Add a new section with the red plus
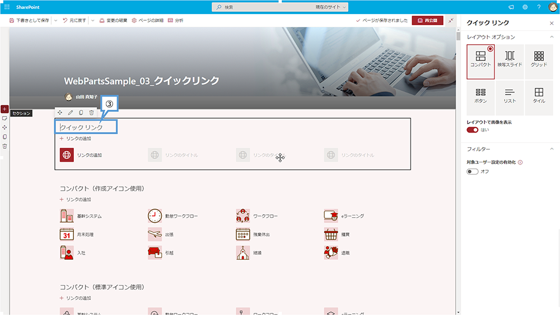560x315 pixels. [4, 109]
